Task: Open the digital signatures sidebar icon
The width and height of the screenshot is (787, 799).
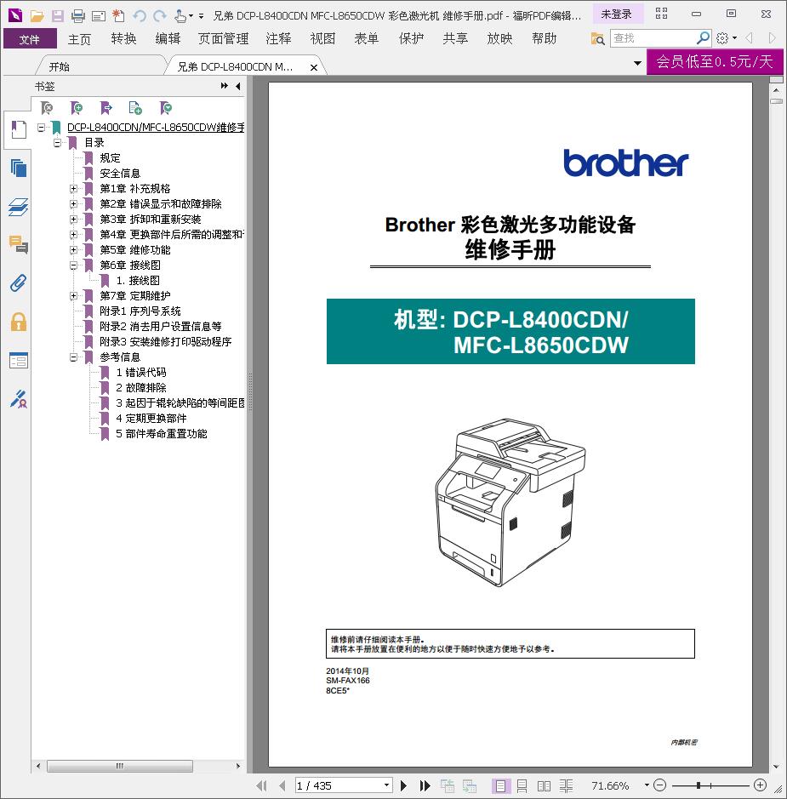Action: (19, 398)
